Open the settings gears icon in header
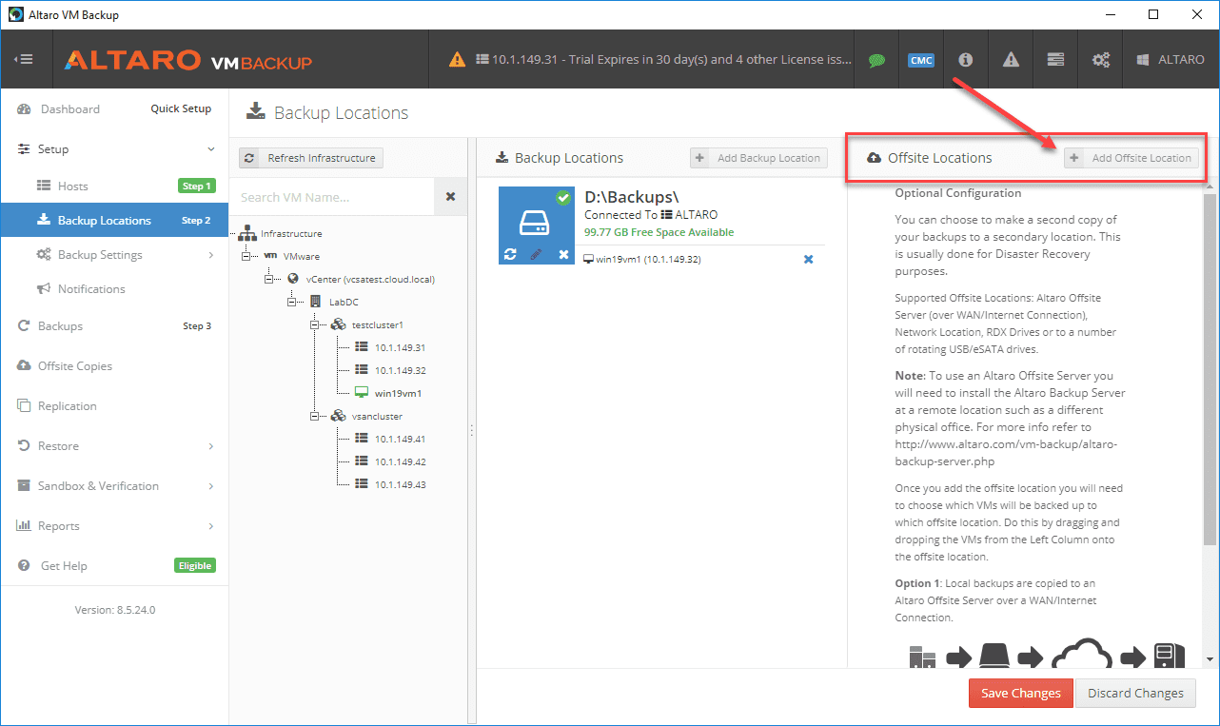 point(1101,59)
